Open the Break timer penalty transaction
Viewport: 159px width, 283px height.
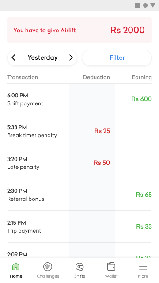(x=79, y=131)
